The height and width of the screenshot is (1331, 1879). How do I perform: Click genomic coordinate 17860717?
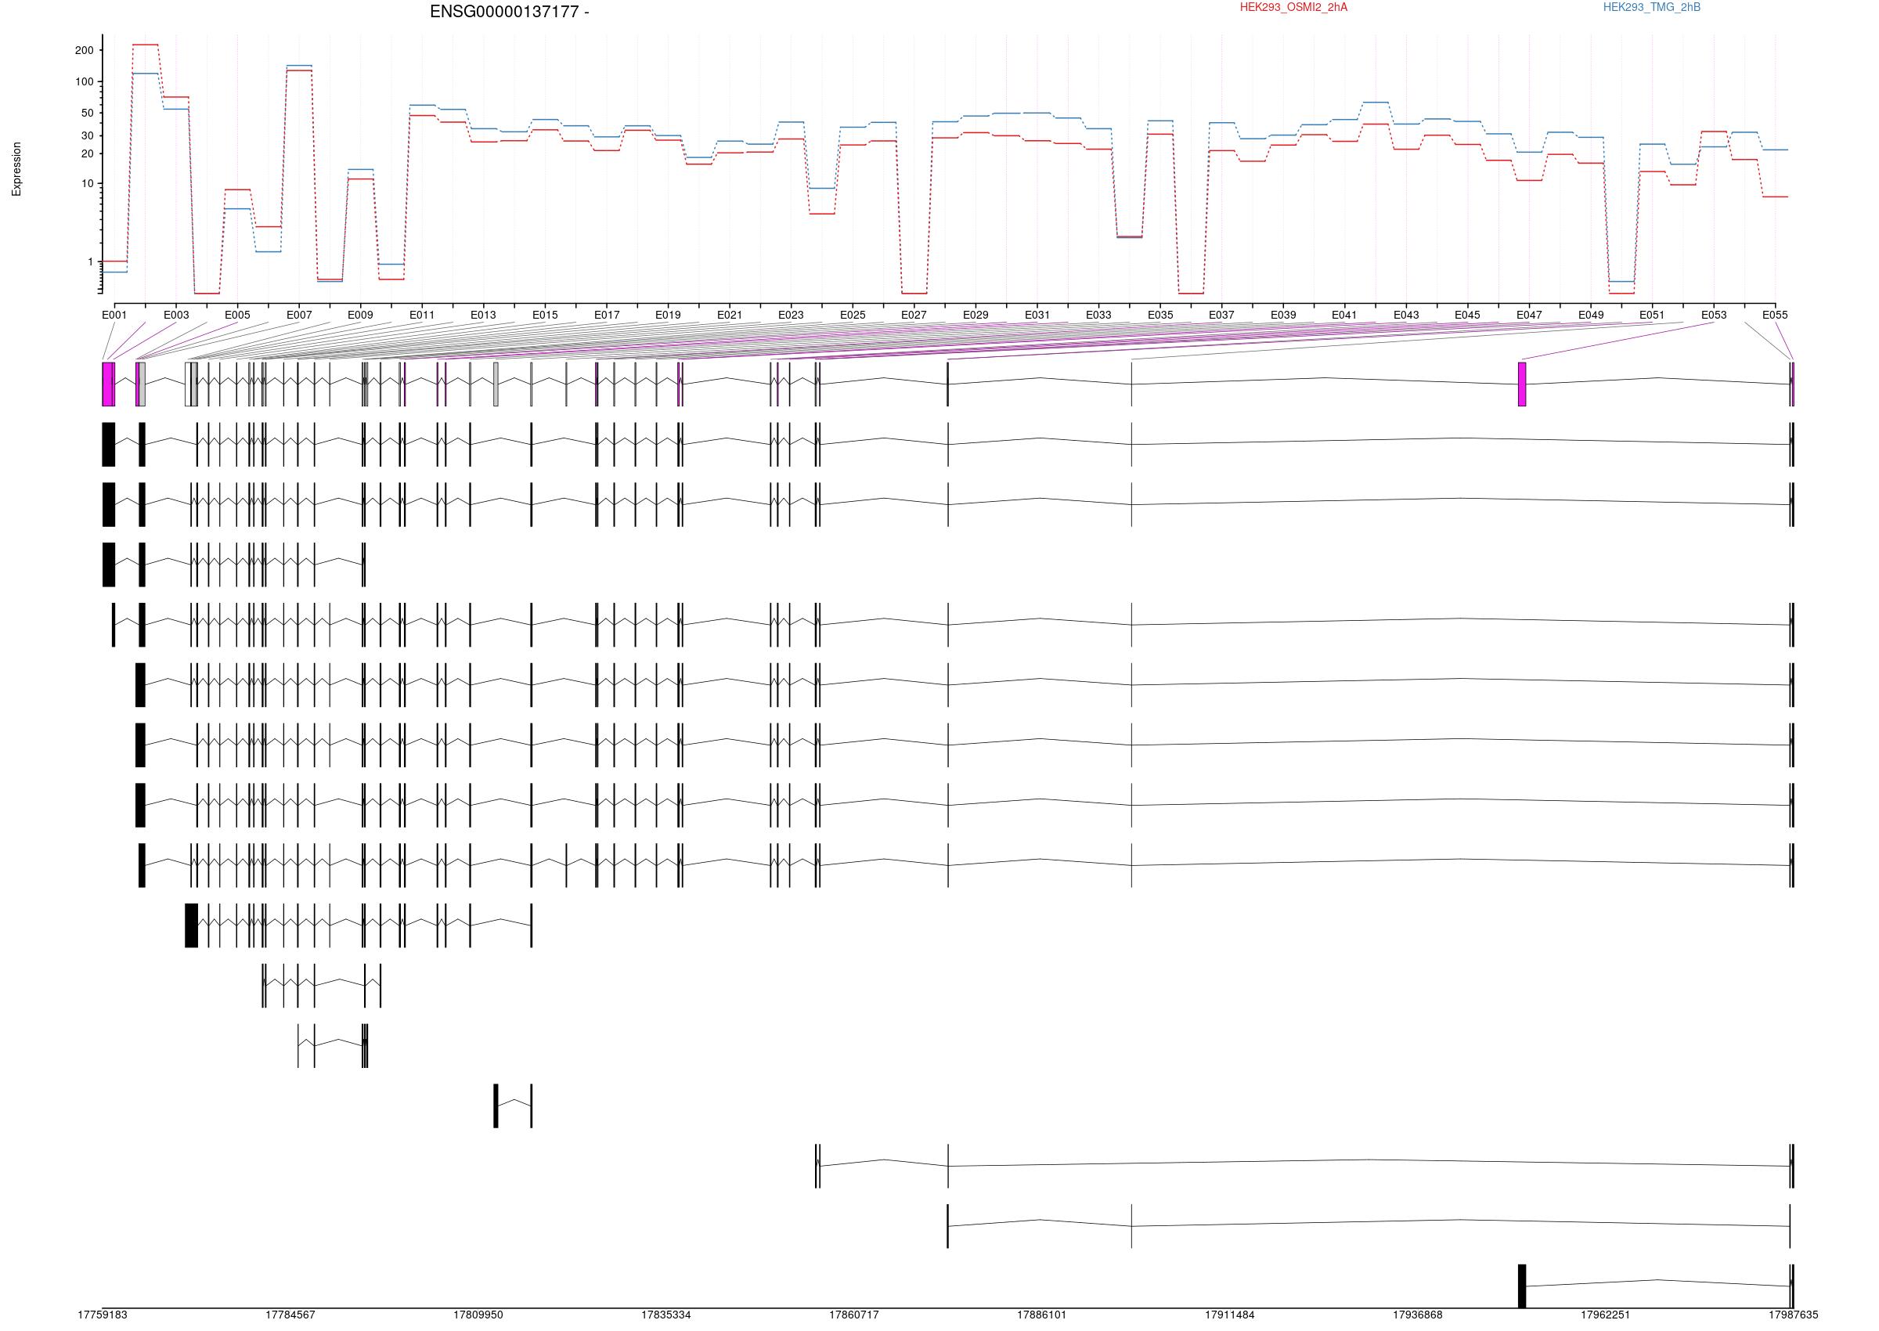click(x=854, y=1315)
